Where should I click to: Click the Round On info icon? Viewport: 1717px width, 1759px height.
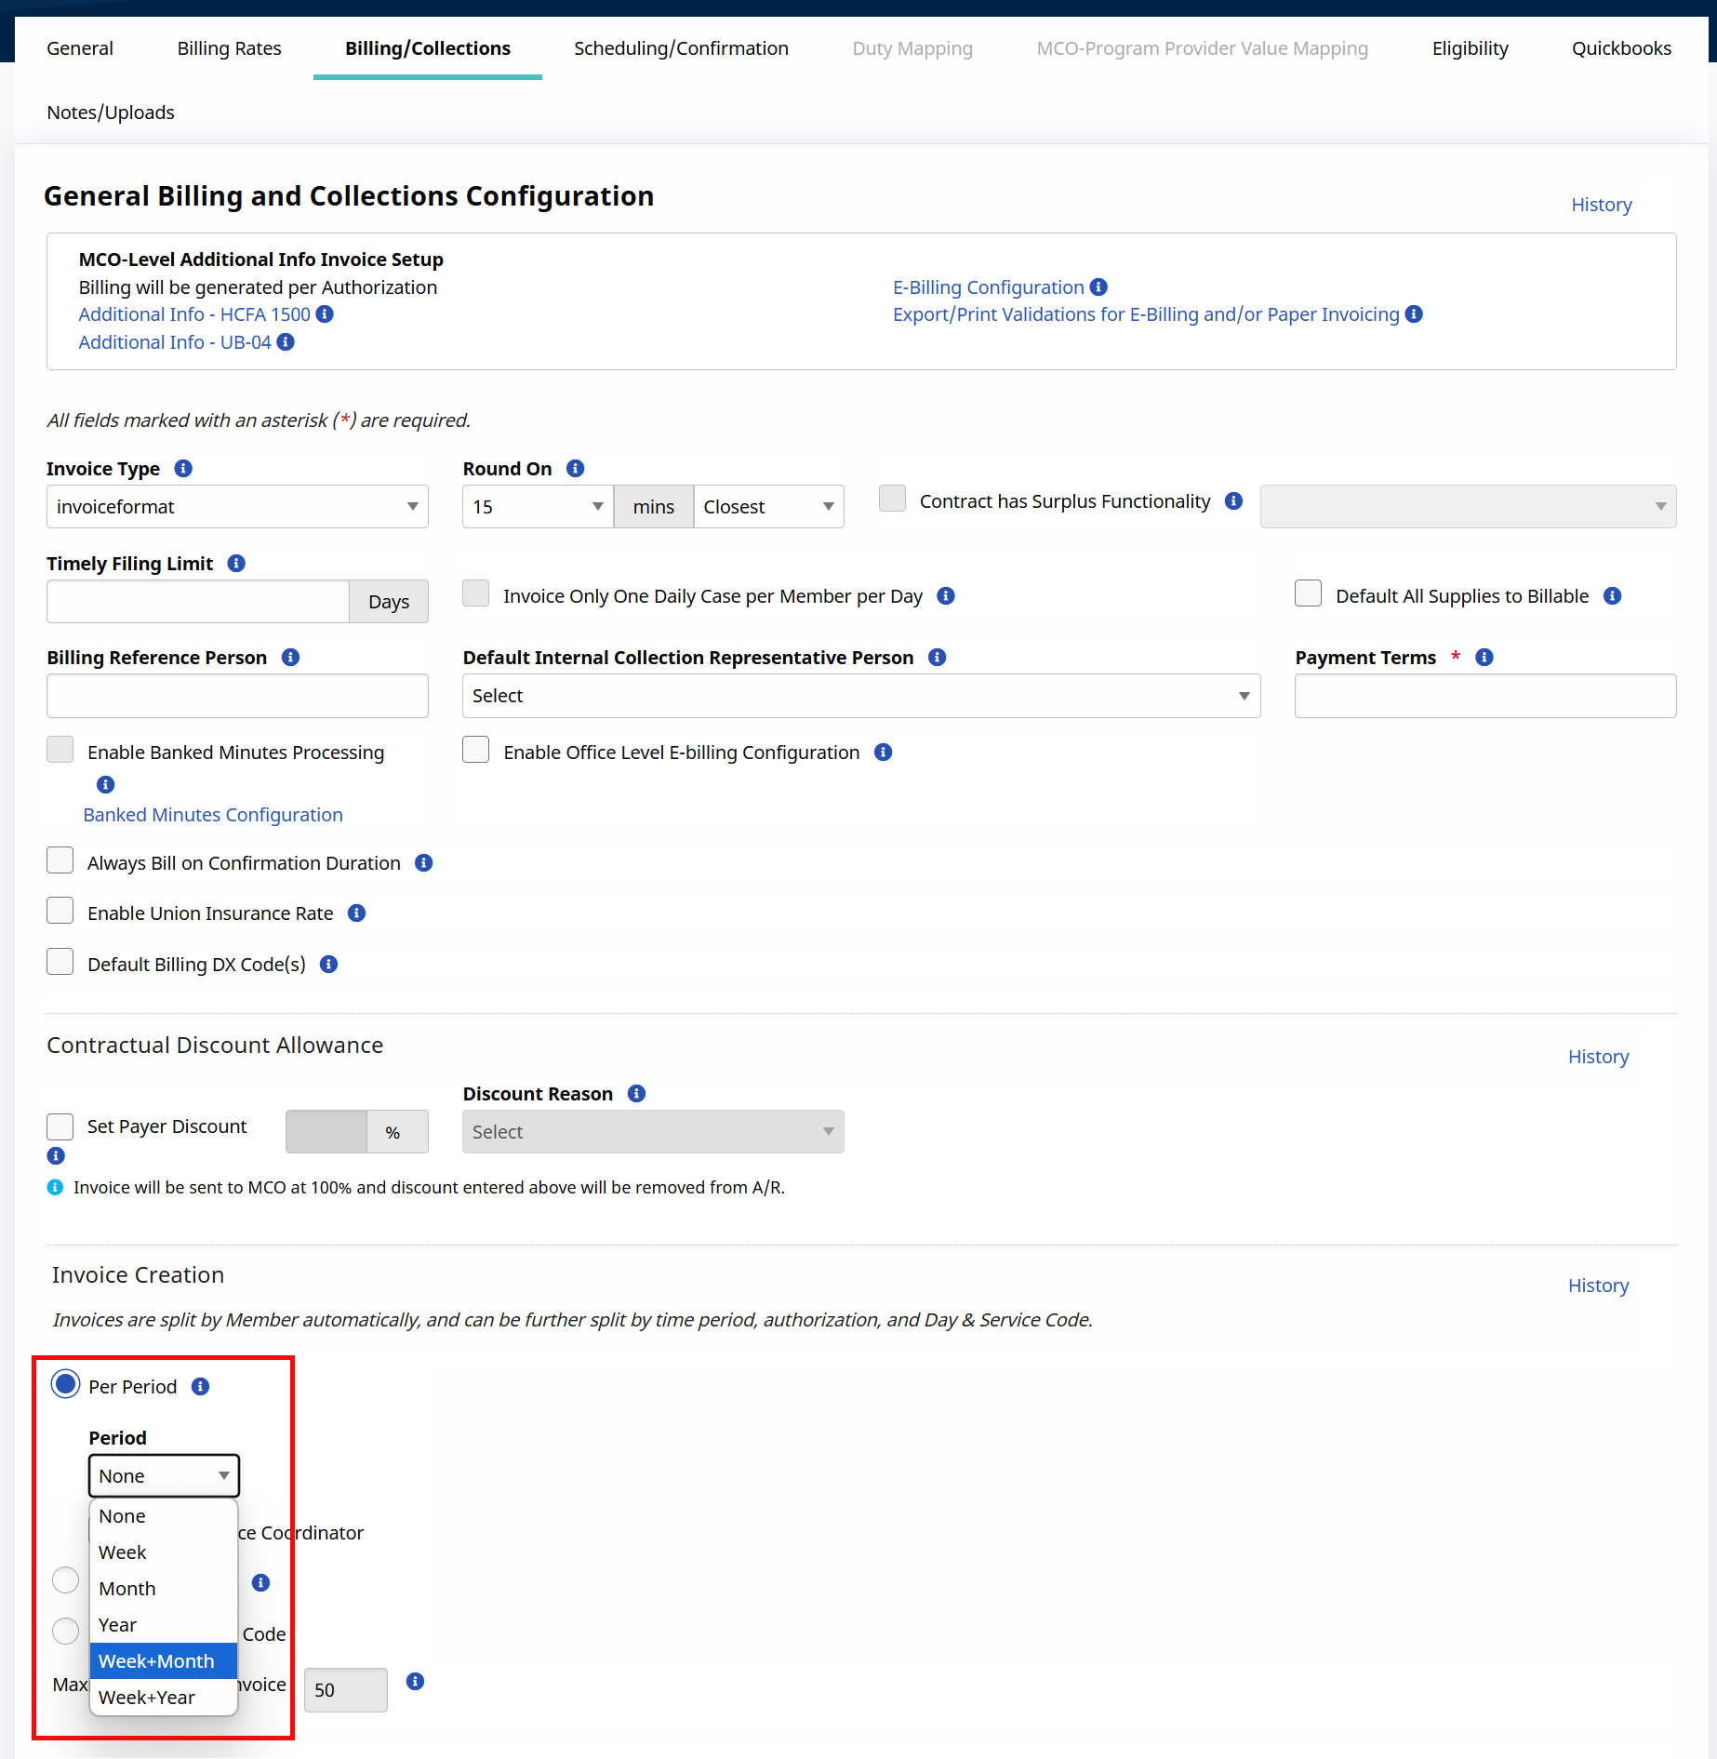[575, 469]
